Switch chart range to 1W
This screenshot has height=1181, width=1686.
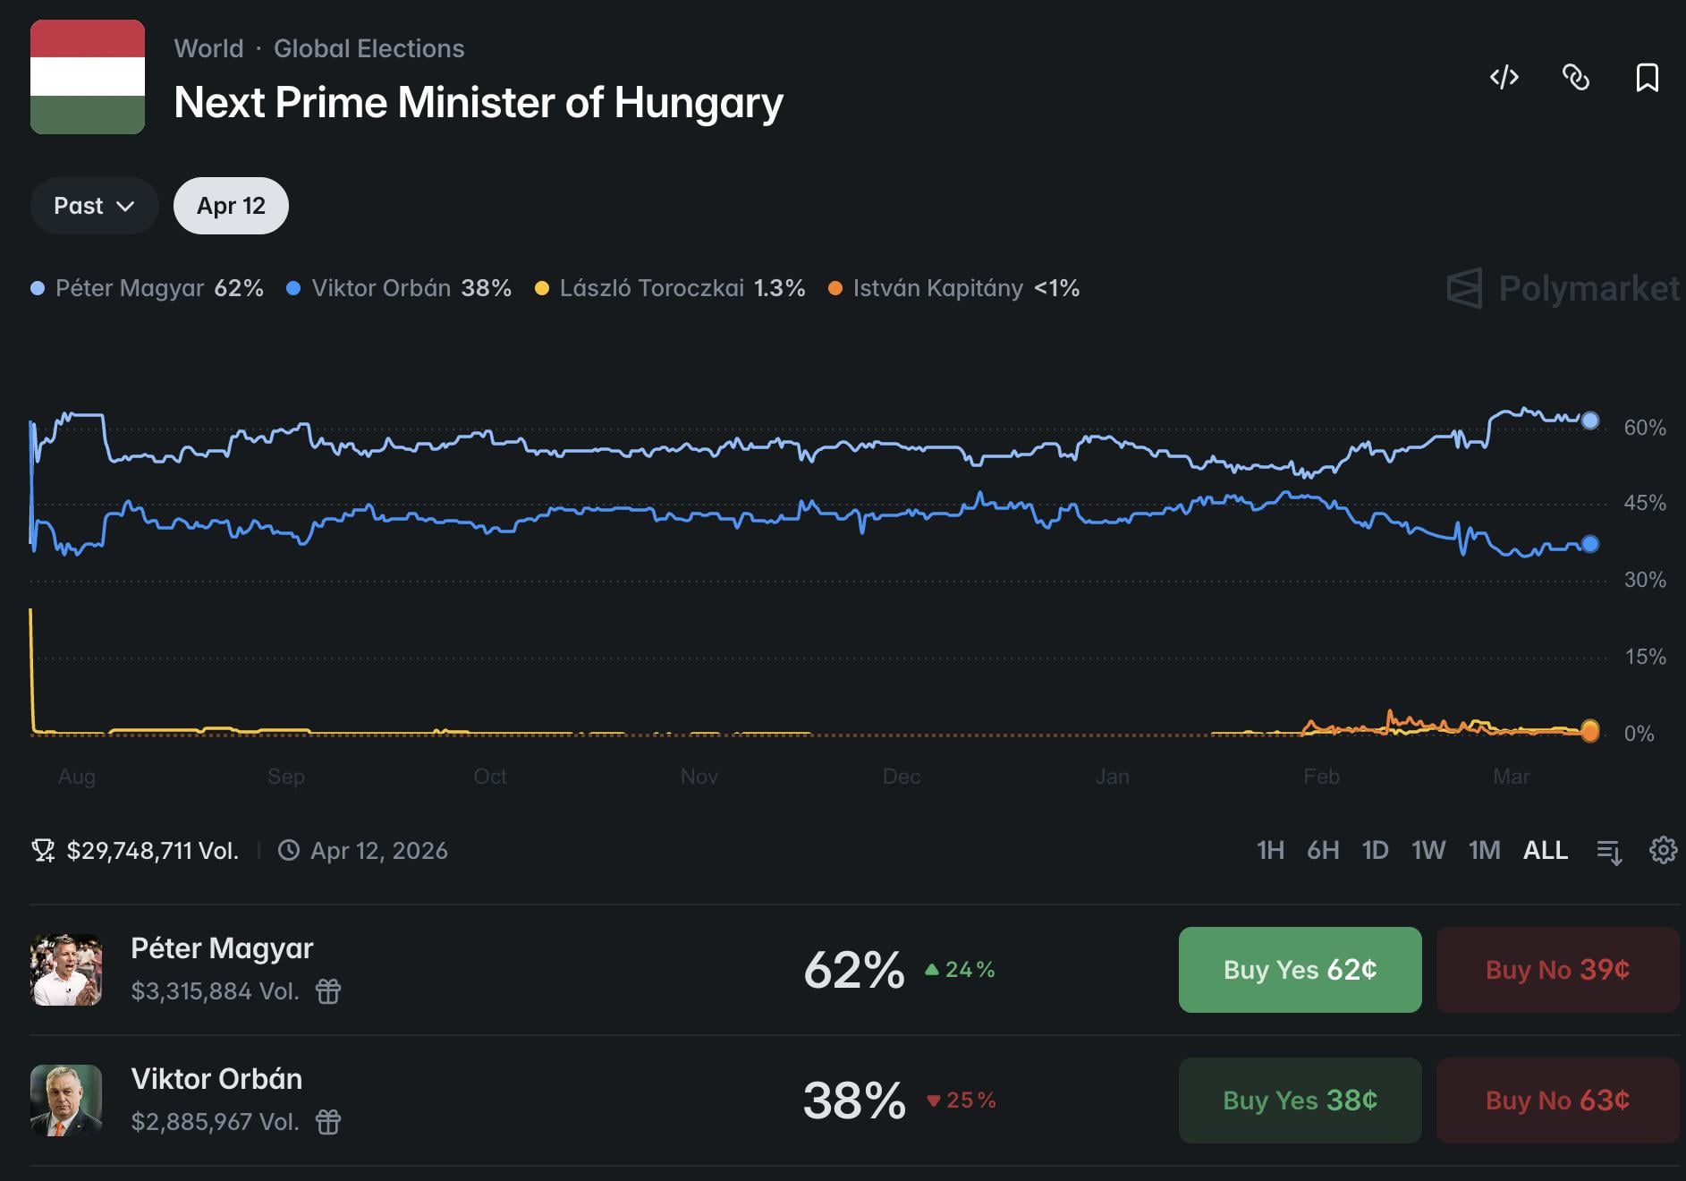click(1428, 850)
